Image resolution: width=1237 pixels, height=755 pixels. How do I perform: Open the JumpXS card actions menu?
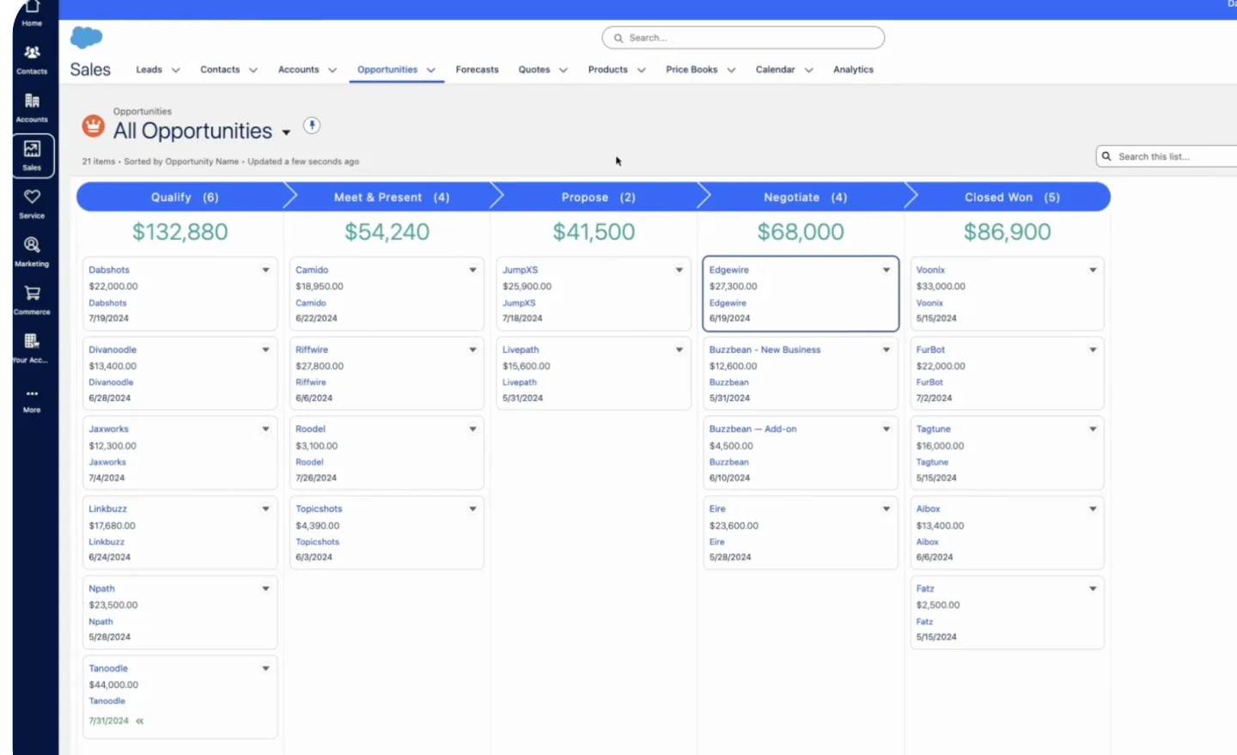click(x=679, y=270)
